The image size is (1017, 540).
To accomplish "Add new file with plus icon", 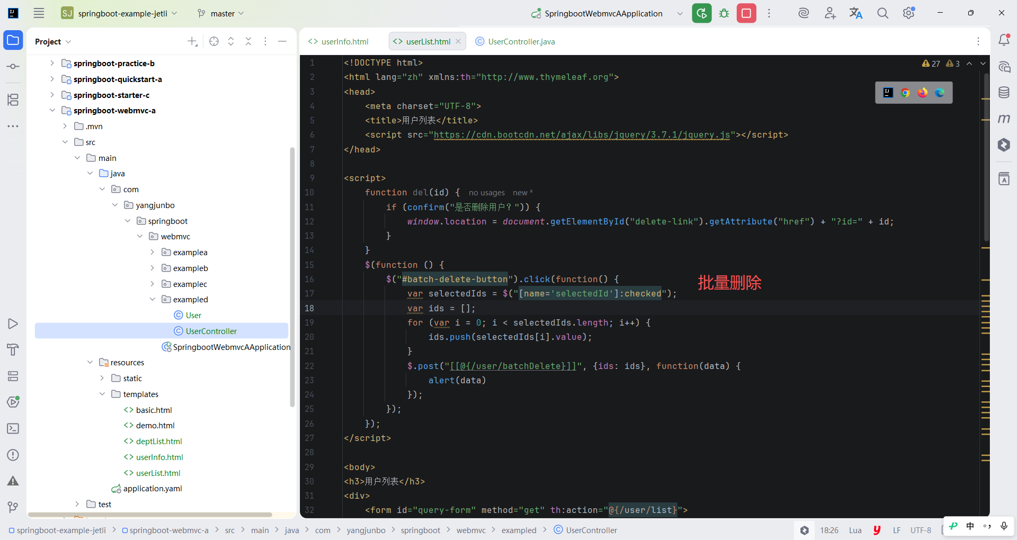I will [x=192, y=41].
